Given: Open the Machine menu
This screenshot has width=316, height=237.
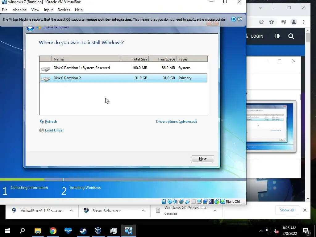Looking at the screenshot, I should point(19,10).
